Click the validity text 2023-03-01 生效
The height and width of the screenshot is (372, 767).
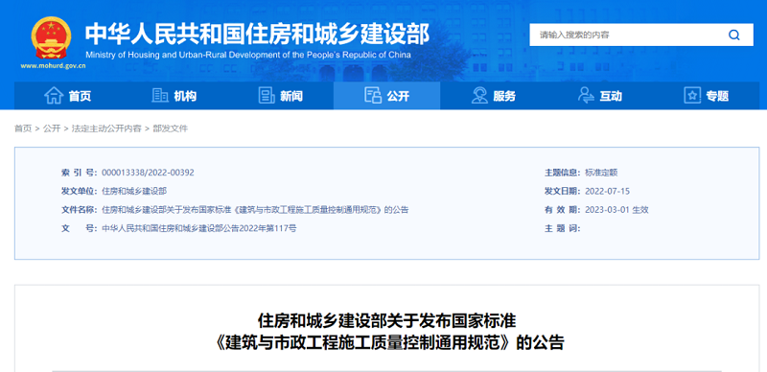(x=616, y=210)
